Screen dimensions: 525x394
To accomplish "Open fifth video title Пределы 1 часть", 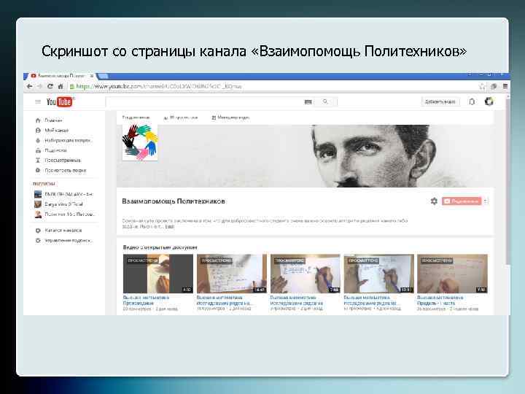I will click(x=440, y=300).
